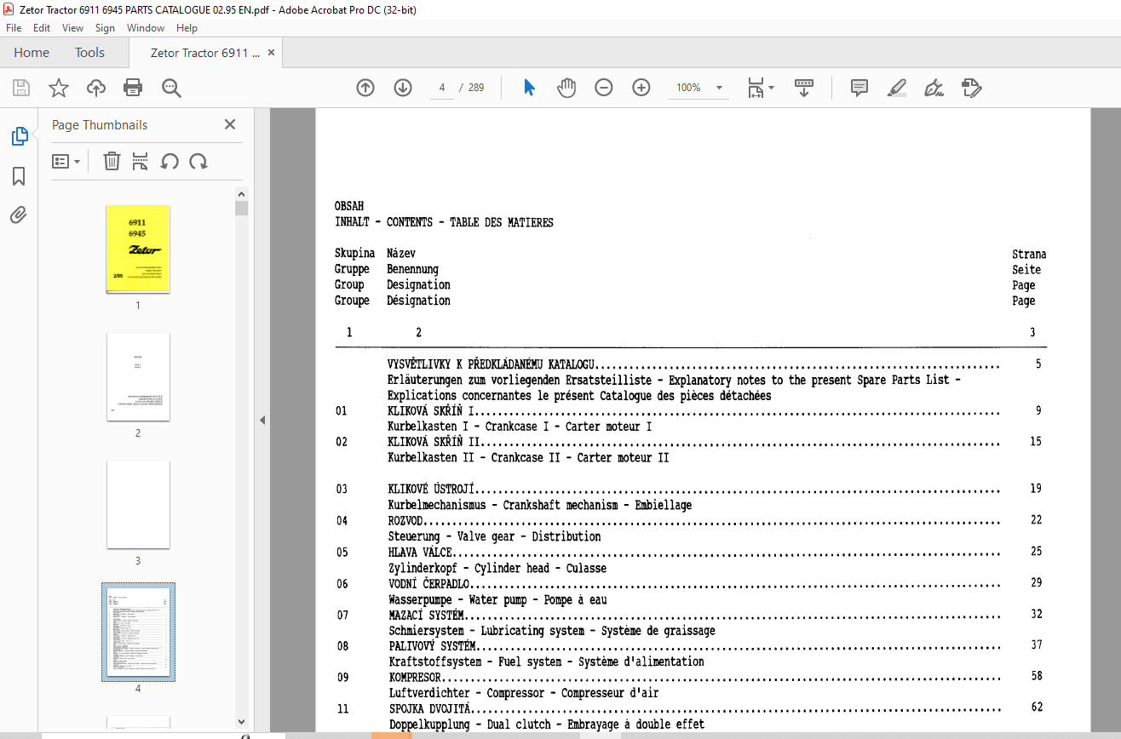Select blank page 3 thumbnail

click(x=138, y=504)
